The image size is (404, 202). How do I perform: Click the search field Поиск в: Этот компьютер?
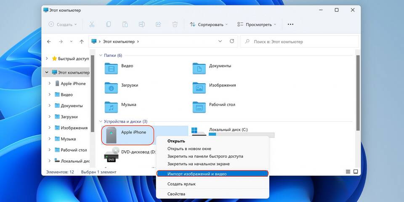299,42
